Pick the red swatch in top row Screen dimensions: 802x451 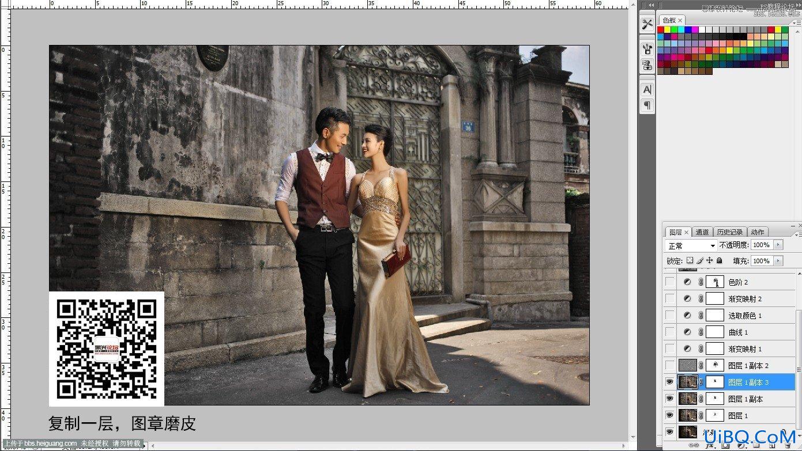click(x=661, y=30)
